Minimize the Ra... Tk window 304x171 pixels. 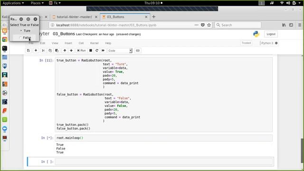(x=21, y=19)
